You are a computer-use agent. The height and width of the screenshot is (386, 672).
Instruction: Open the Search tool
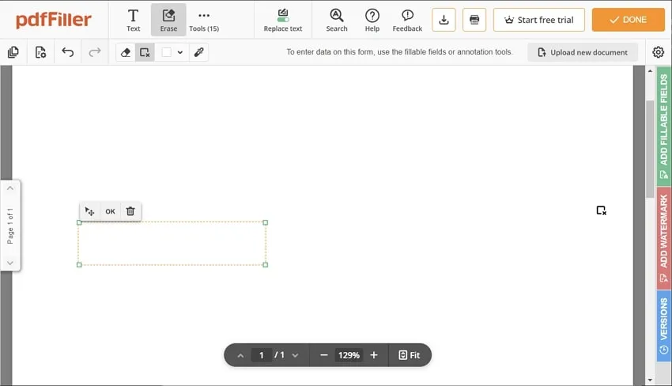(337, 20)
